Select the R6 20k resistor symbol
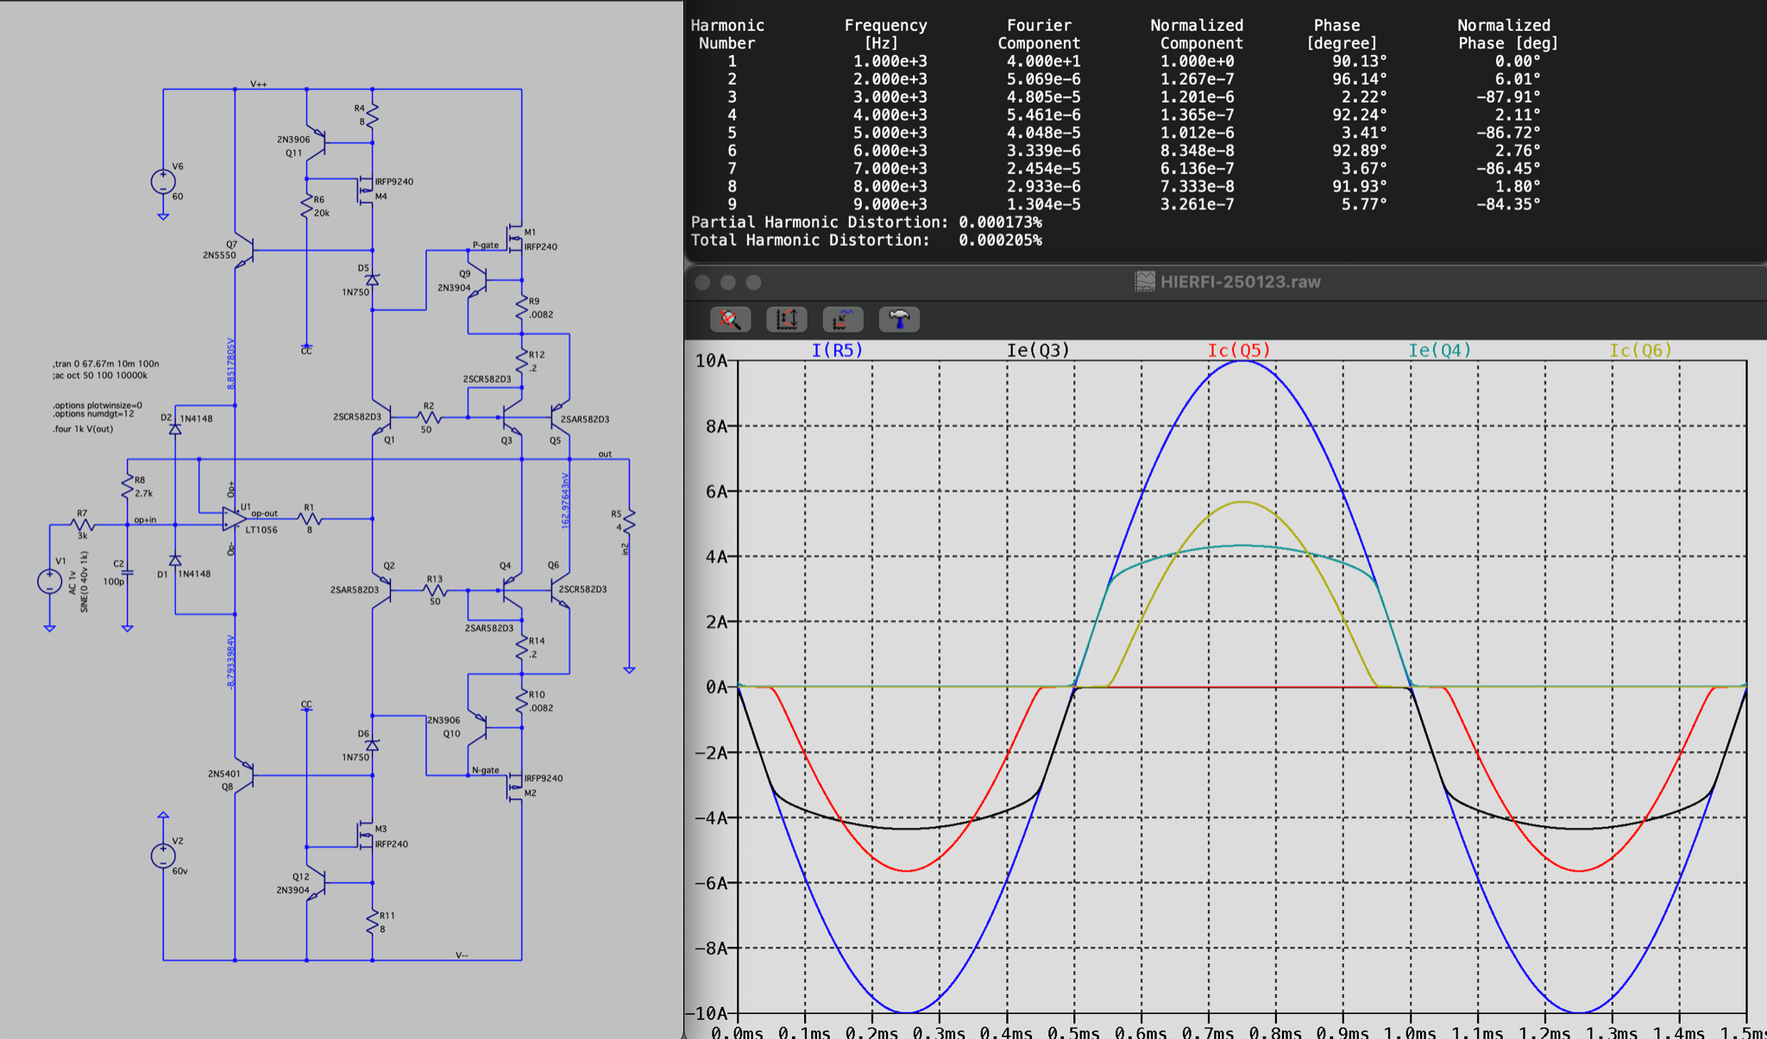The width and height of the screenshot is (1767, 1039). 306,206
